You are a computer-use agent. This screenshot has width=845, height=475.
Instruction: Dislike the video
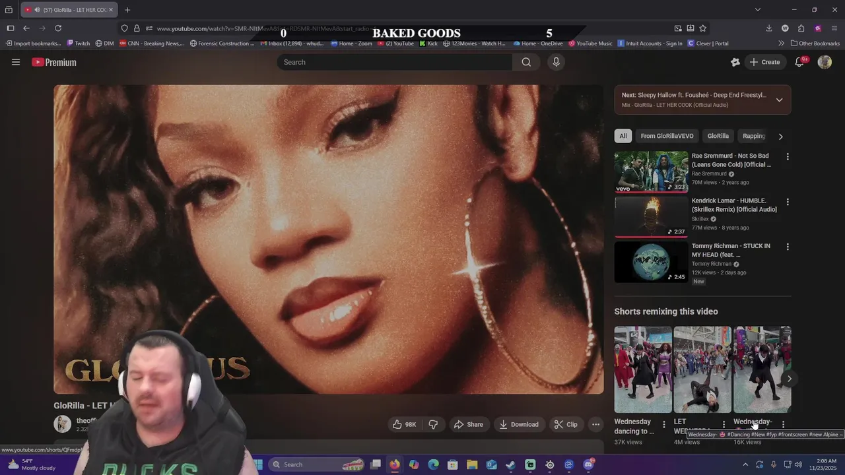pyautogui.click(x=433, y=424)
